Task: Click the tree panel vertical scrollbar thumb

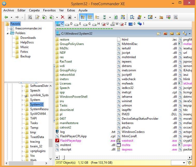Action: point(50,143)
